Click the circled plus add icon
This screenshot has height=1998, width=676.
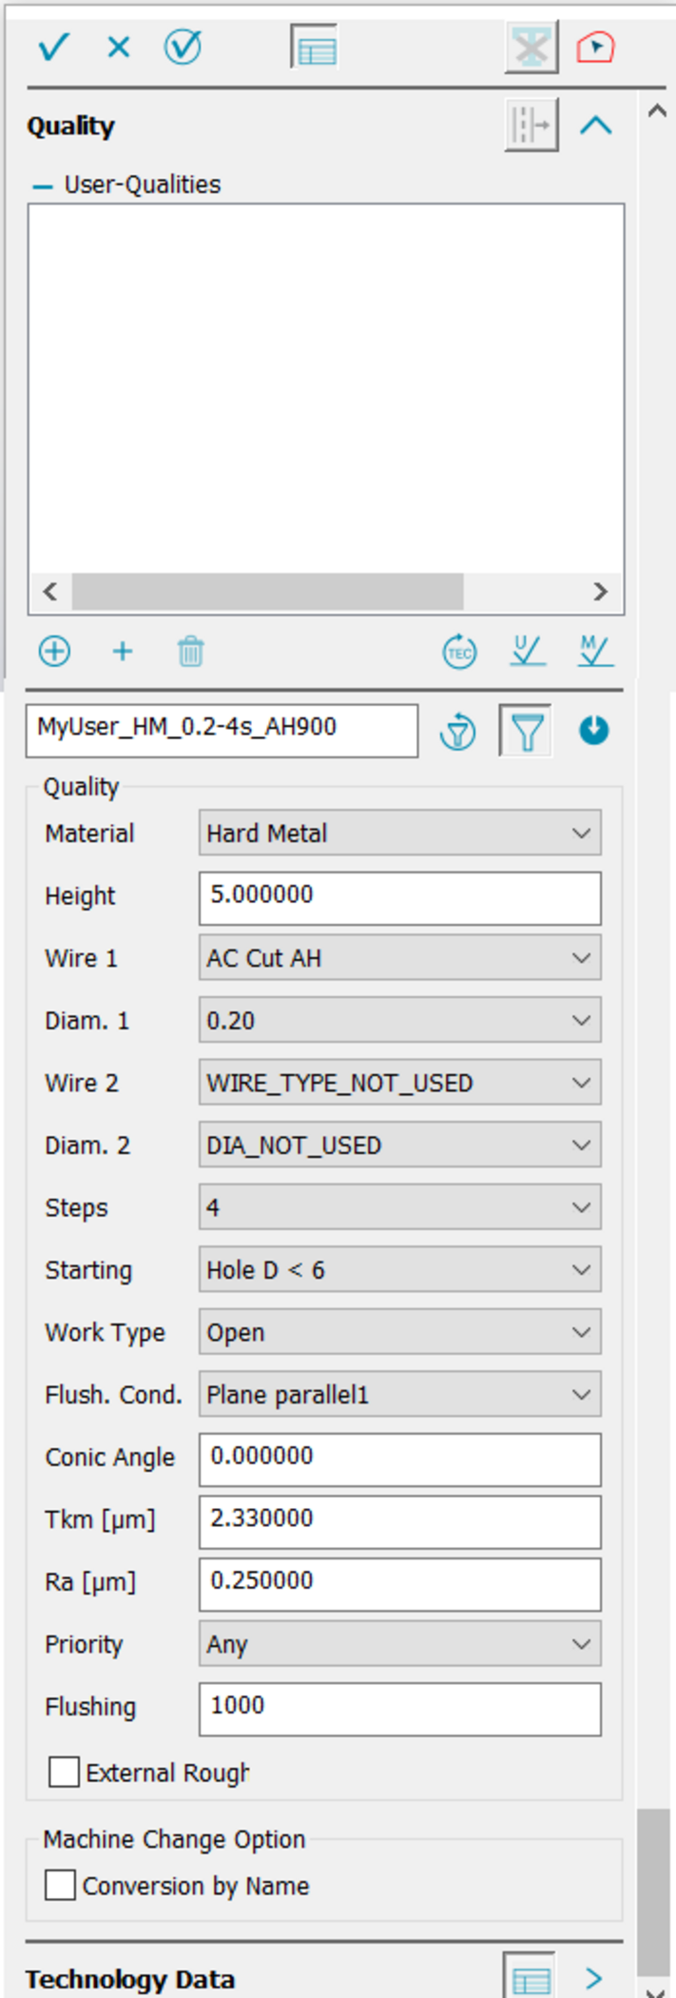(54, 652)
